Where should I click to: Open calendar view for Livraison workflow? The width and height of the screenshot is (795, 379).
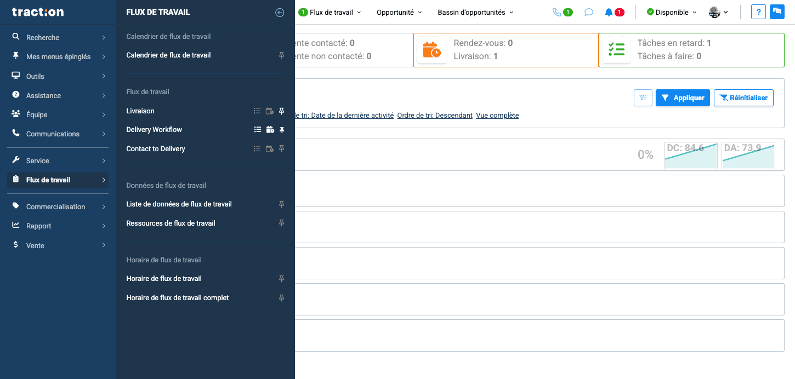click(x=270, y=111)
